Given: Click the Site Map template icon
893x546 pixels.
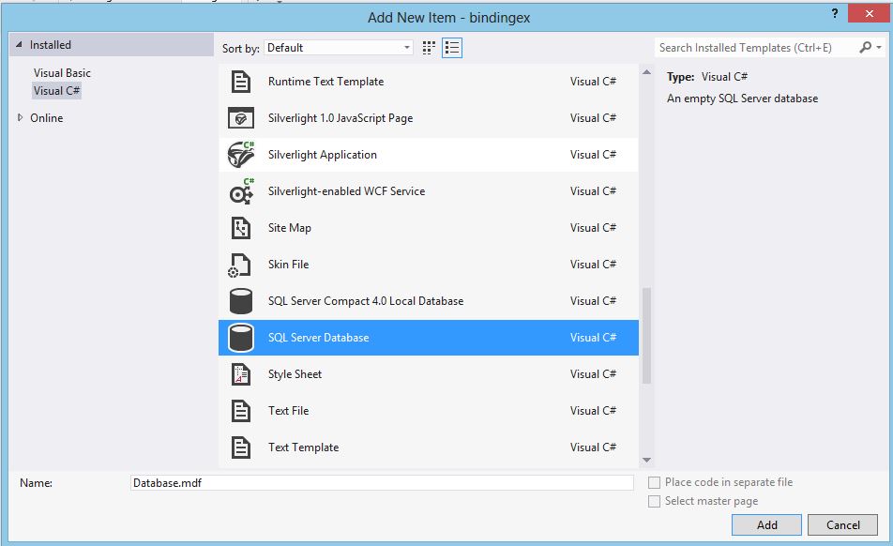Looking at the screenshot, I should tap(241, 227).
